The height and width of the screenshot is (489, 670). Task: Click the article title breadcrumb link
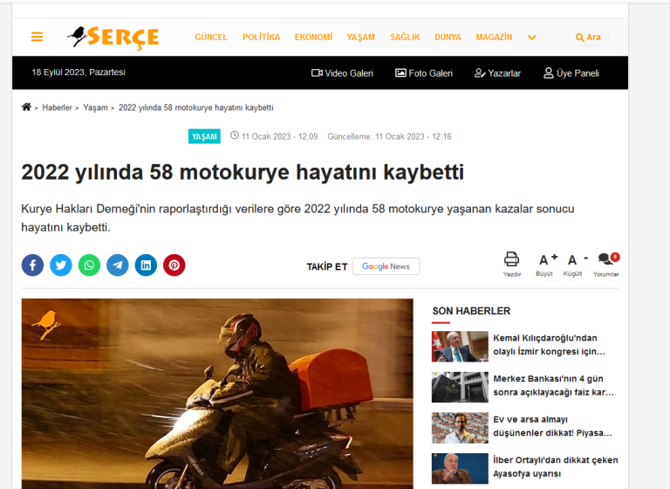tap(196, 107)
